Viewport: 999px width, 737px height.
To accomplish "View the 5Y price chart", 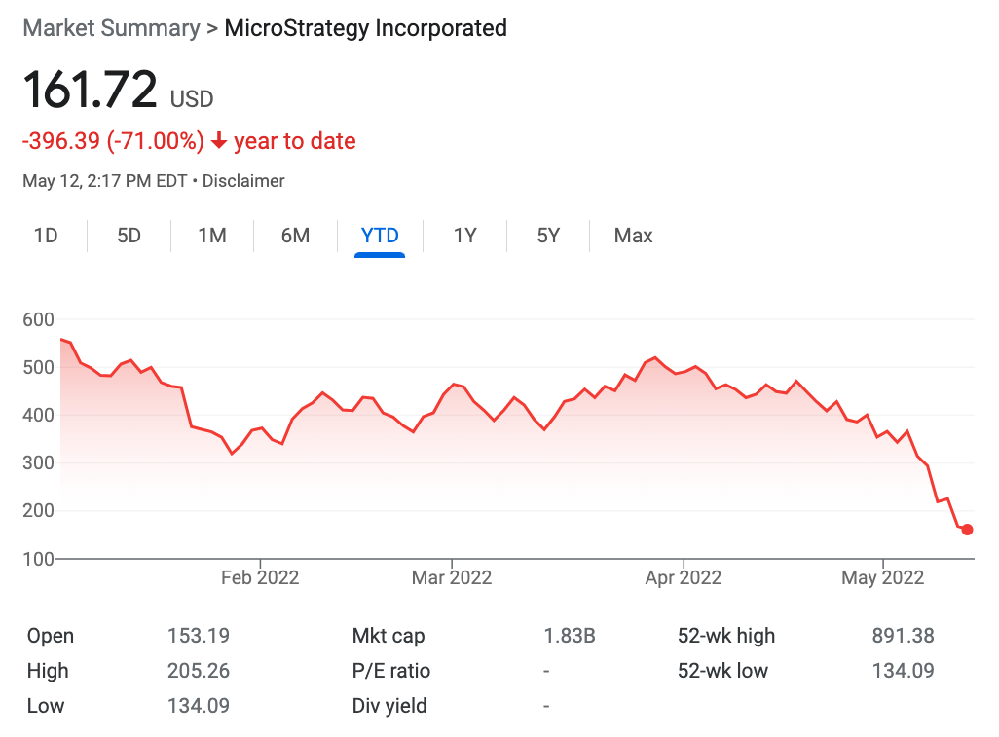I will (548, 236).
